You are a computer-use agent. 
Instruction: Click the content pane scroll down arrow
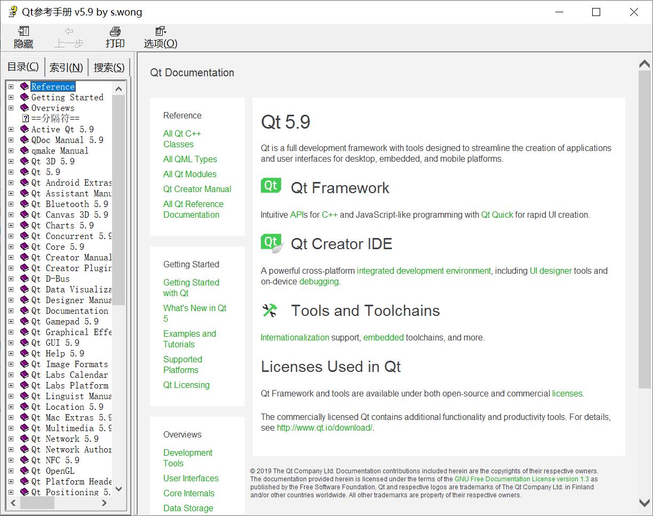[x=644, y=503]
